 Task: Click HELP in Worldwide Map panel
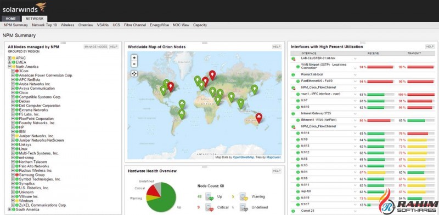point(277,47)
